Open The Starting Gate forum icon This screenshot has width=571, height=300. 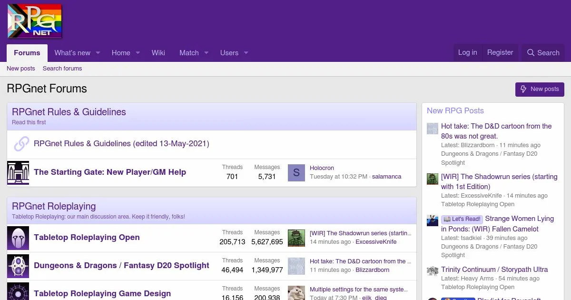[x=18, y=172]
